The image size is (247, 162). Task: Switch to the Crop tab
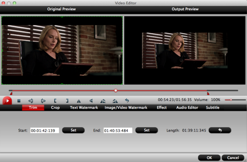pos(55,107)
